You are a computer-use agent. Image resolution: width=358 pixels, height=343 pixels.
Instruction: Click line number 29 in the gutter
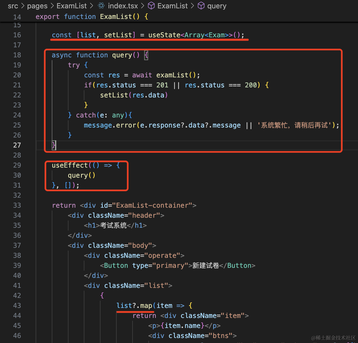(x=17, y=165)
